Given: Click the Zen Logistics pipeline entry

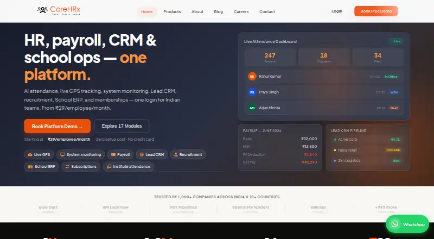Looking at the screenshot, I should coord(367,161).
